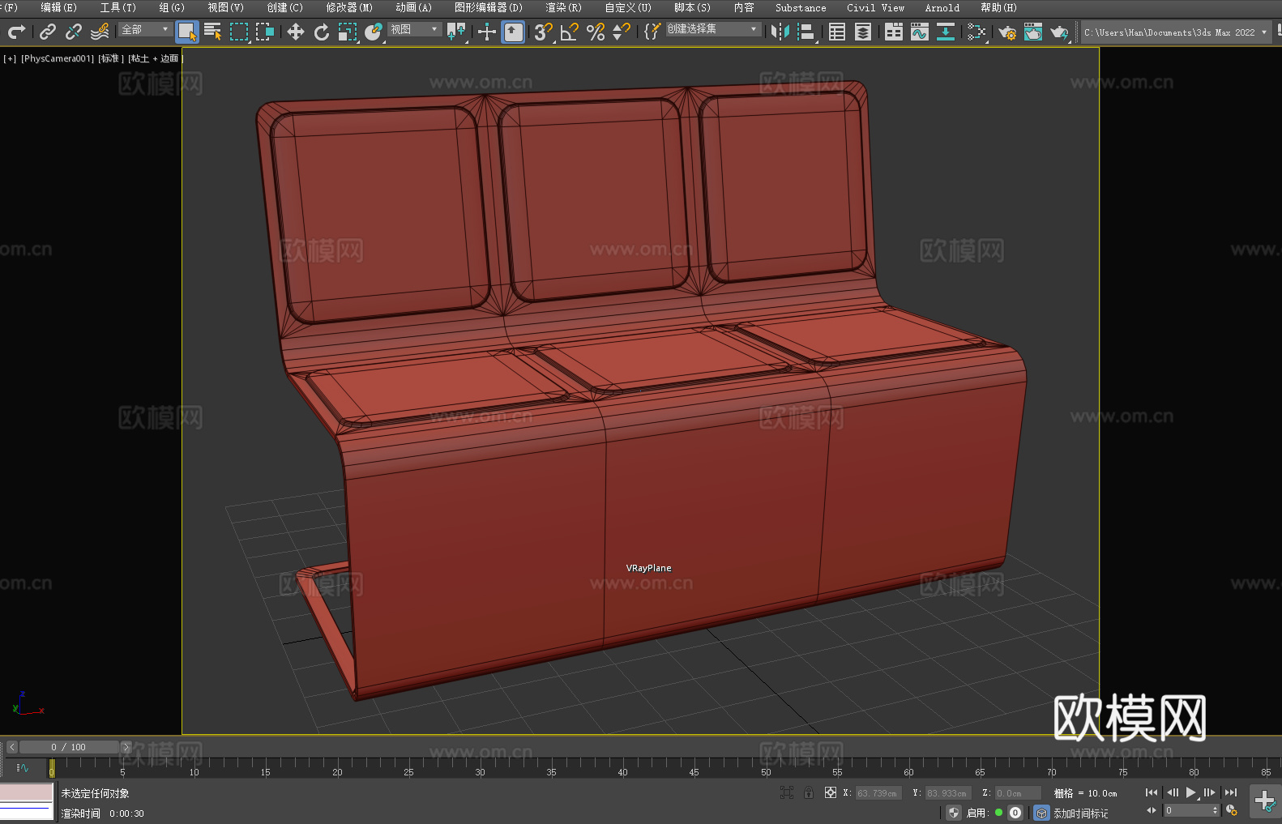Click the time slider 0 / 100 handle
The width and height of the screenshot is (1282, 824).
[x=68, y=747]
